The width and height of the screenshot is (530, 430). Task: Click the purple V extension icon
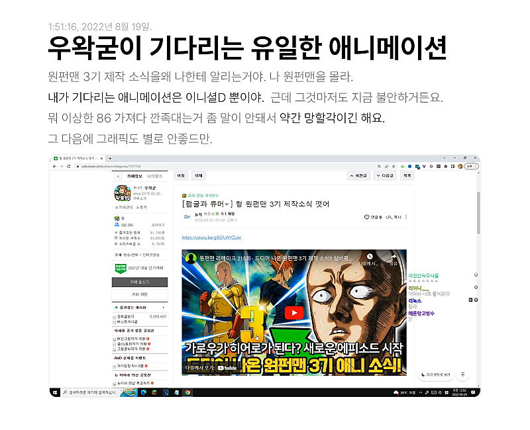(424, 167)
